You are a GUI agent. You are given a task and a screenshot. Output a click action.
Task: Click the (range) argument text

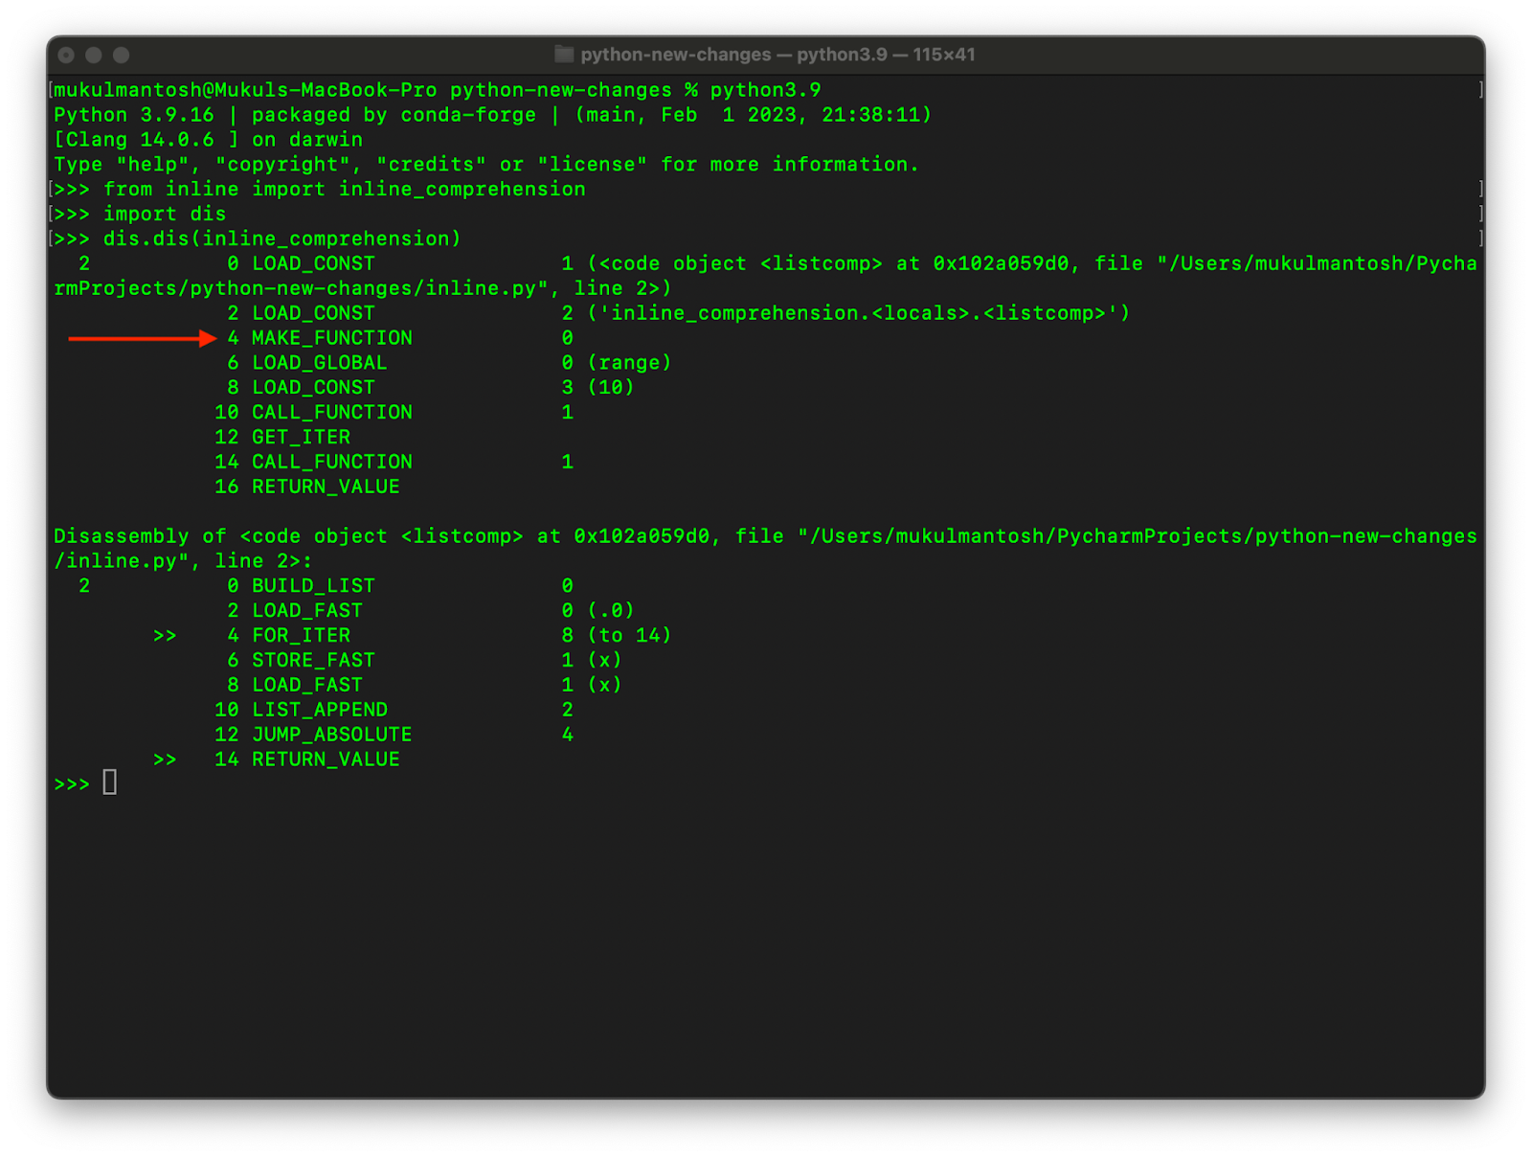(629, 363)
